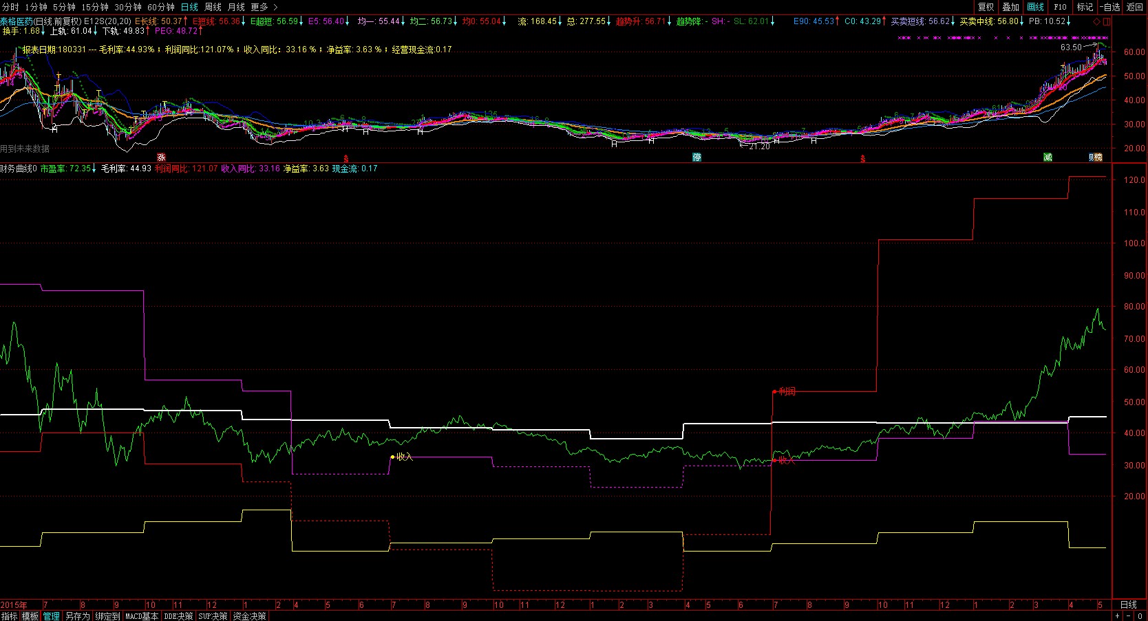The image size is (1148, 621).
Task: Open F10 company info
Action: 1060,7
